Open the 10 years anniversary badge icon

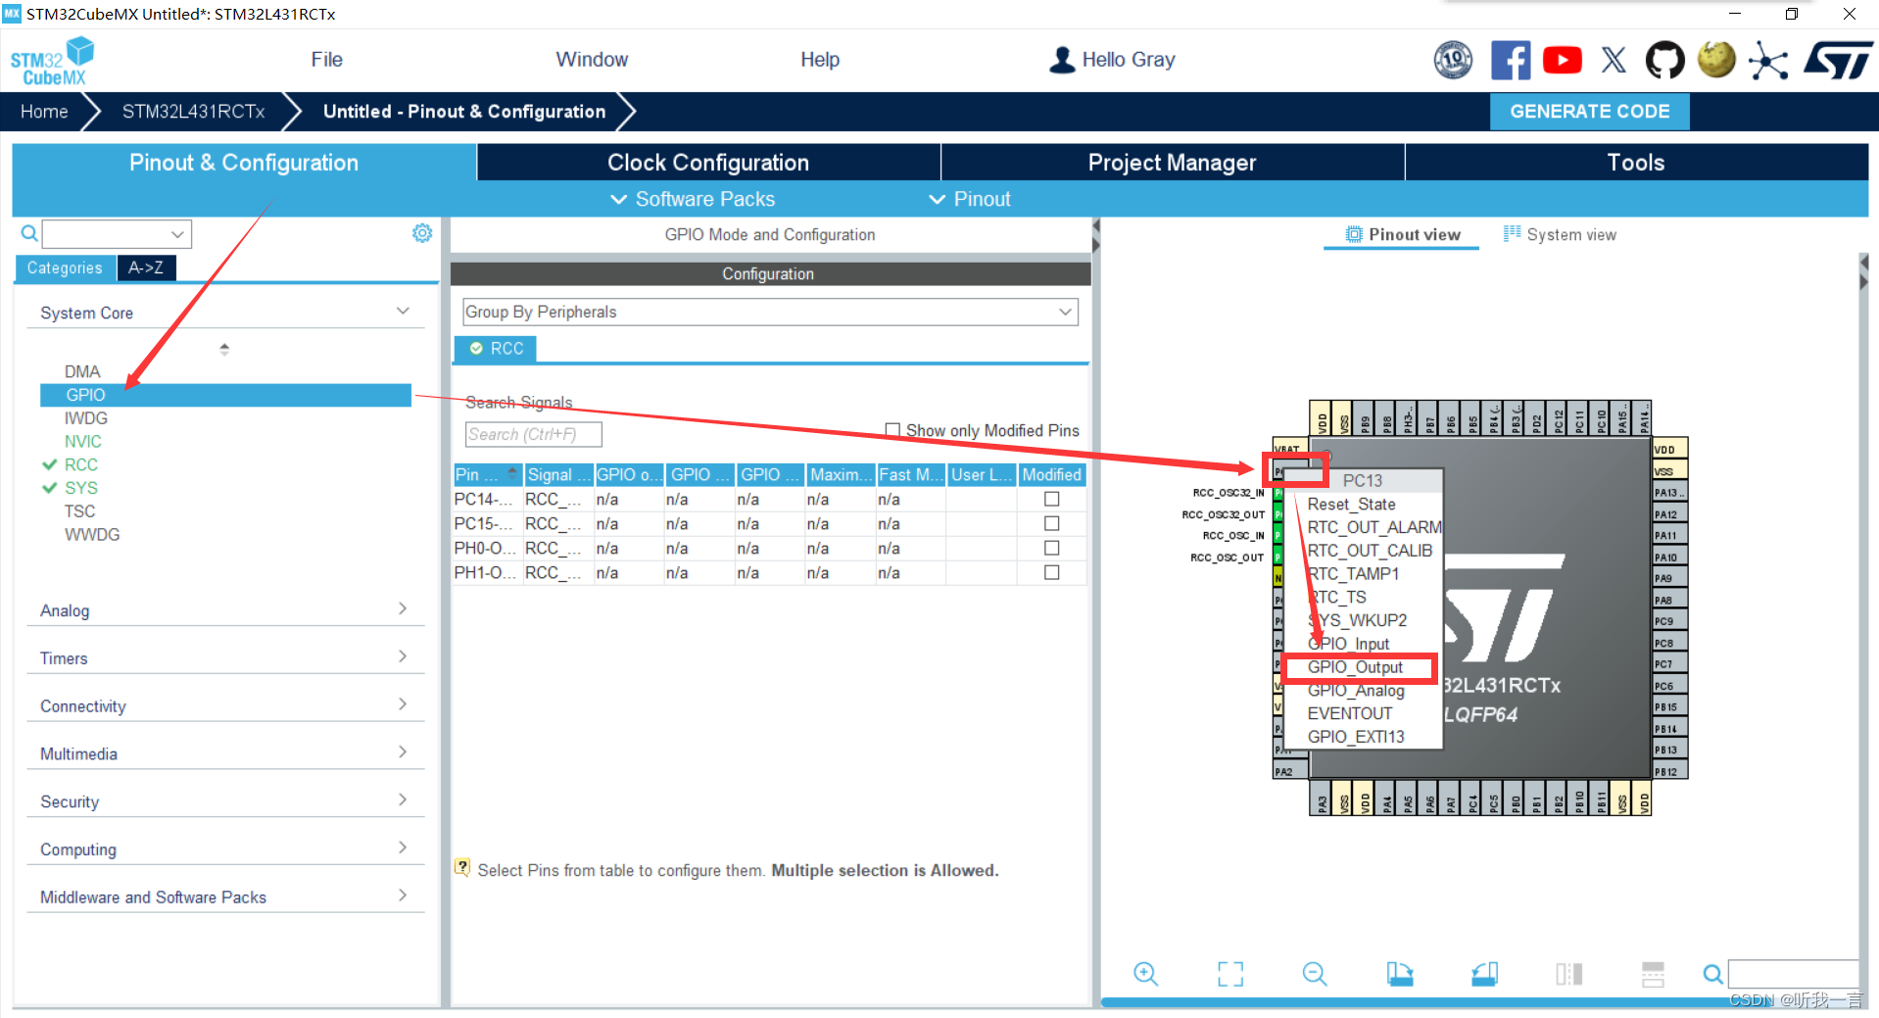tap(1453, 60)
